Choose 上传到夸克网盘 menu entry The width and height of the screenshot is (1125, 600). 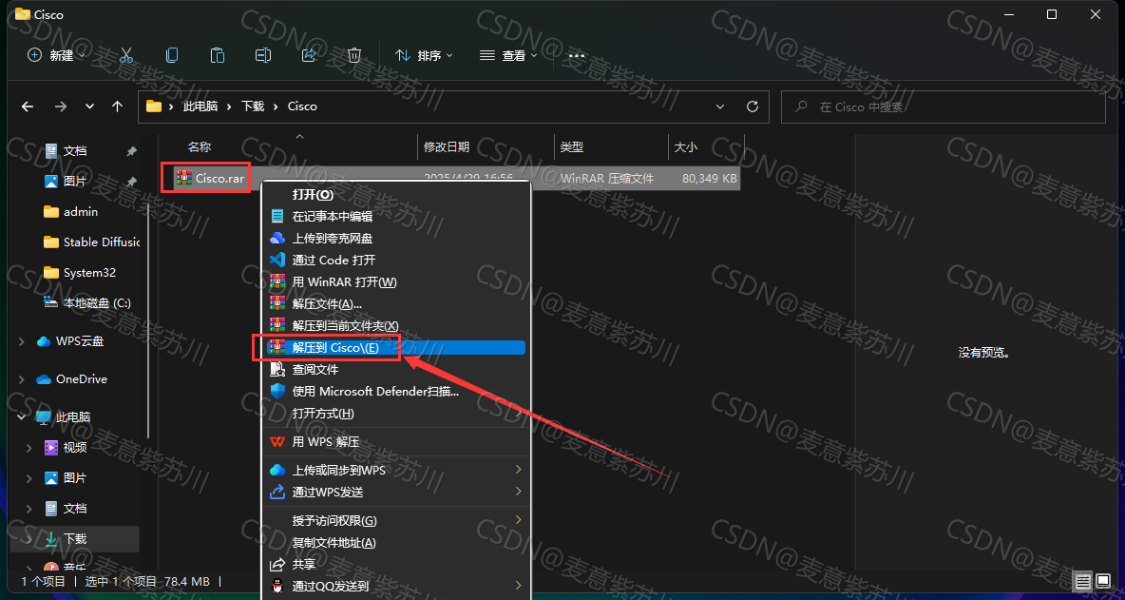coord(396,239)
